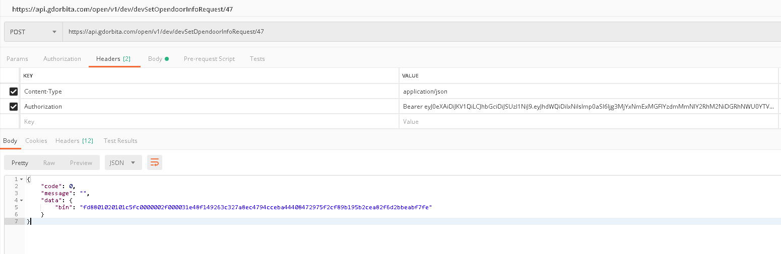Uncheck the Authorization header checkbox

tap(14, 107)
